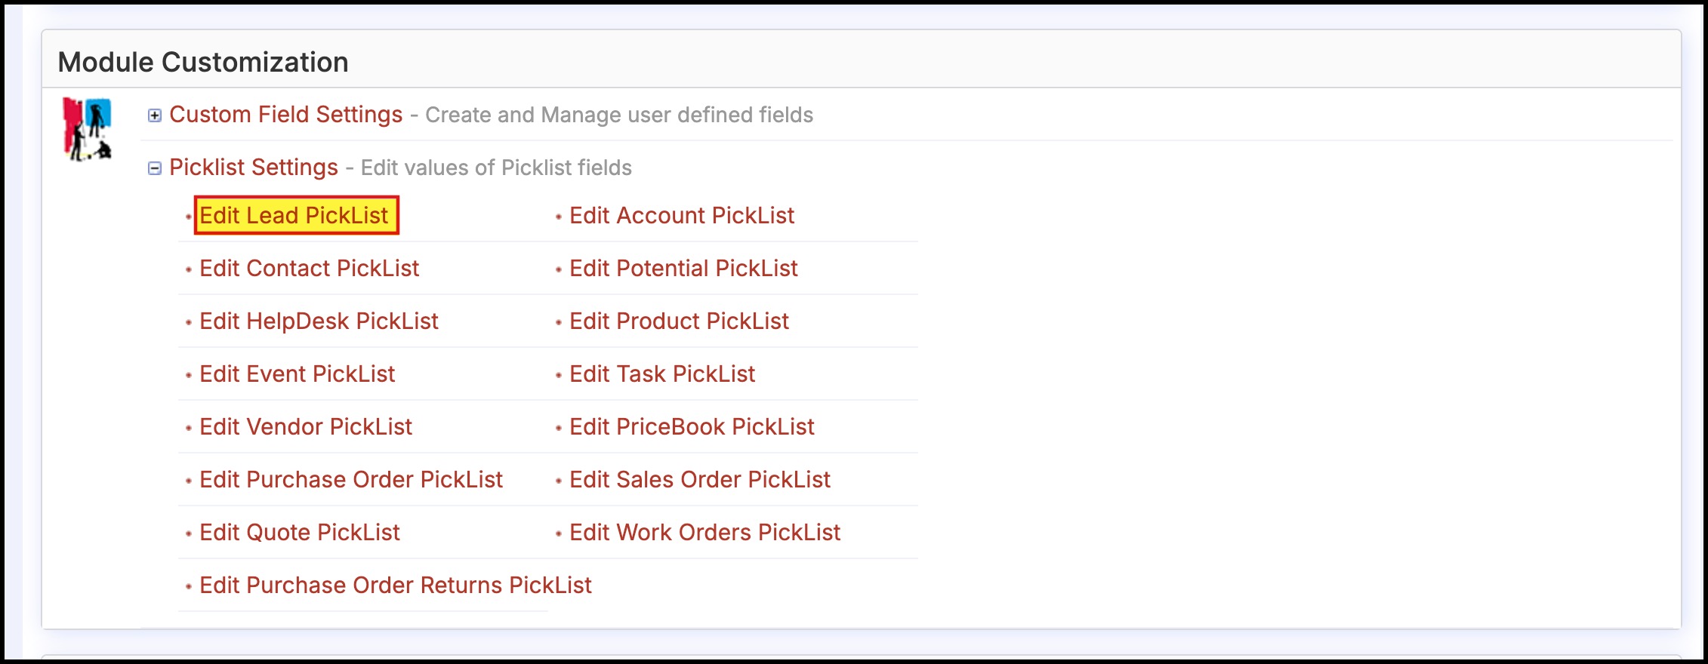The height and width of the screenshot is (664, 1708).
Task: Go to Edit Potential PickList
Action: pos(683,269)
